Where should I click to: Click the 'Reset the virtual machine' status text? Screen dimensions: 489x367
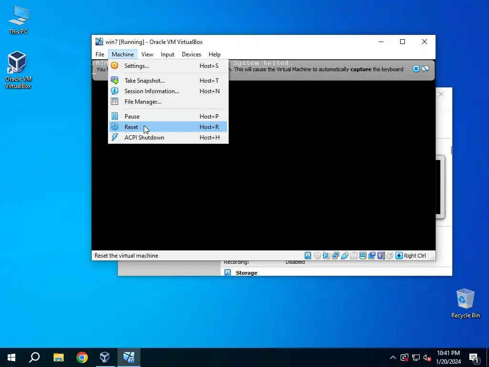[126, 256]
